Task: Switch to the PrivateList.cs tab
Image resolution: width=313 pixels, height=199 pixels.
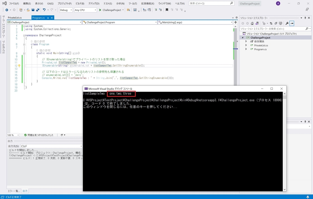Action: click(15, 18)
